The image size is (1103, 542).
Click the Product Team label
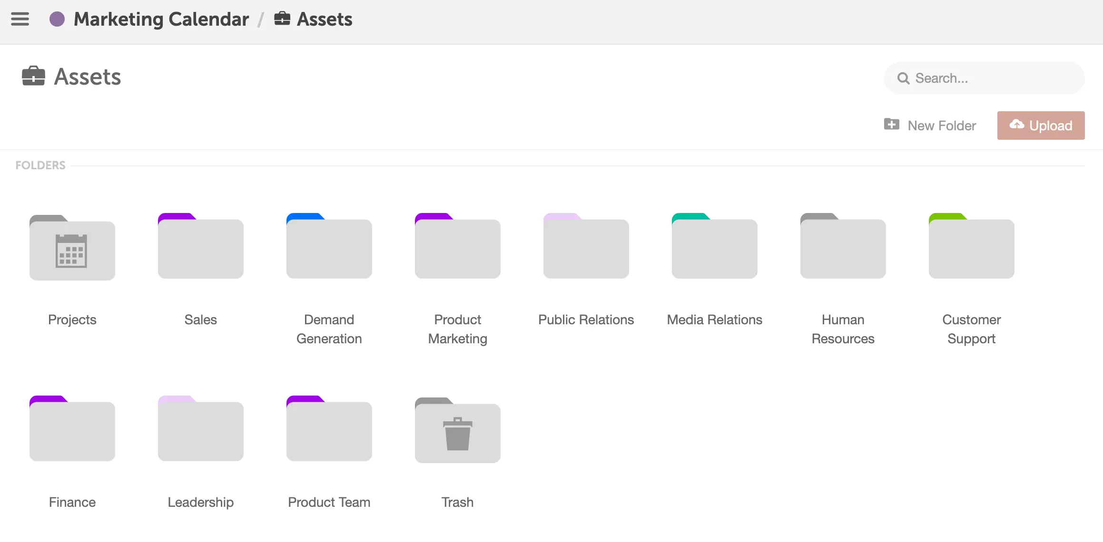click(x=329, y=502)
